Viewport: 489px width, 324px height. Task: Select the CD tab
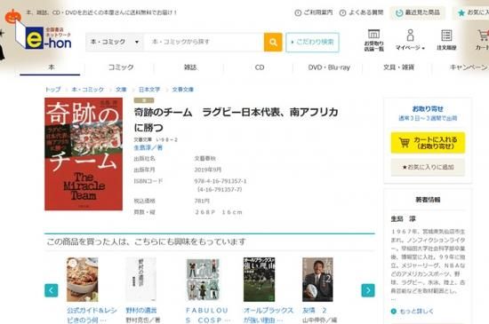click(x=259, y=67)
